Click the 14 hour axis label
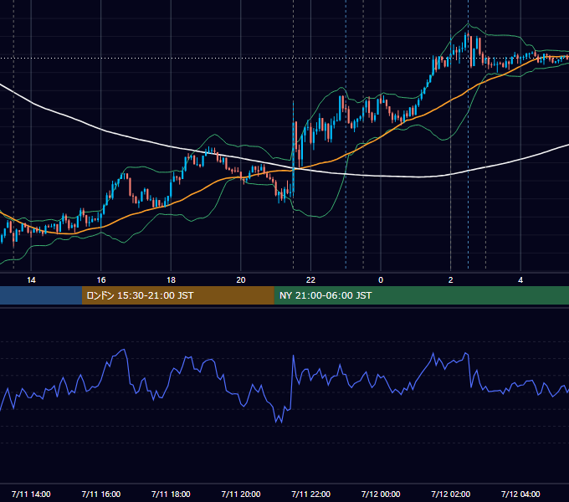Viewport: 569px width, 502px height. pyautogui.click(x=31, y=280)
